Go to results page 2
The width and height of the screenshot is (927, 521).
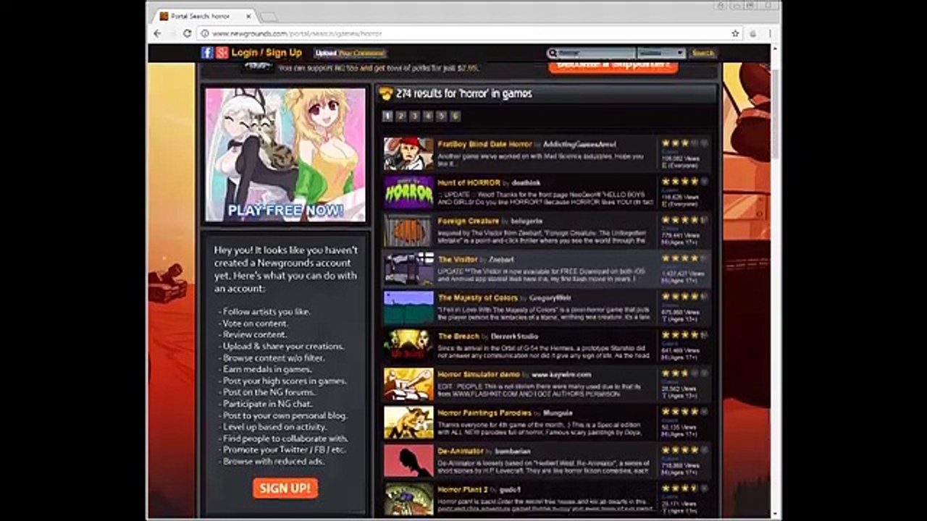point(400,116)
